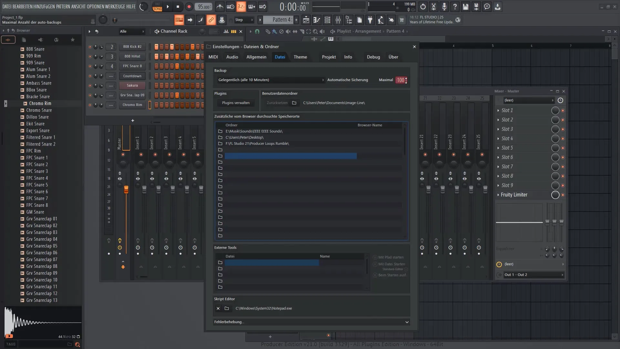Open the mixer view icon

[x=338, y=20]
